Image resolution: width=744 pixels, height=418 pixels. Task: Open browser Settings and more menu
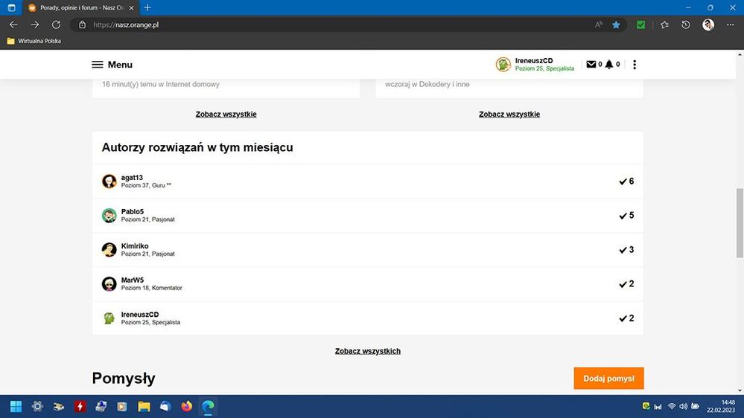[729, 25]
